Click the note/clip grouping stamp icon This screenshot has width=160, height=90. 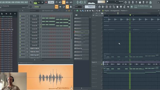pos(71,7)
